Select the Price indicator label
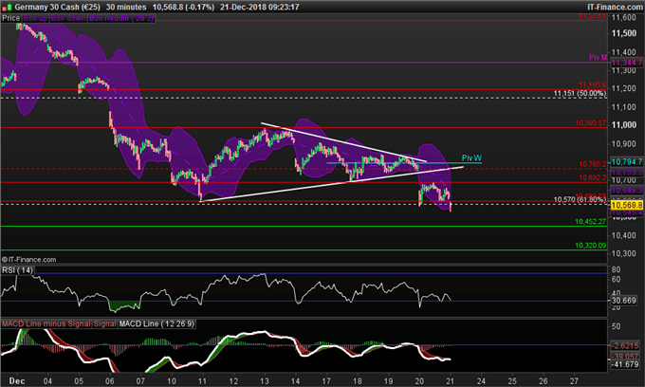Screen dimensions: 645x387 [x=11, y=18]
